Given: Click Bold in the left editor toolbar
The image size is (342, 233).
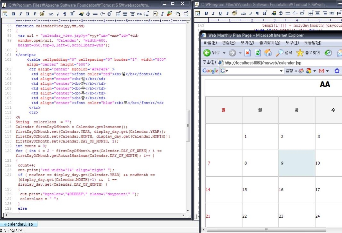Looking at the screenshot, I should (13, 14).
